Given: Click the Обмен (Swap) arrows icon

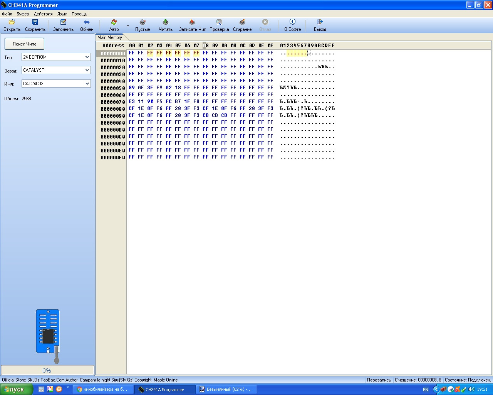Looking at the screenshot, I should [x=87, y=22].
